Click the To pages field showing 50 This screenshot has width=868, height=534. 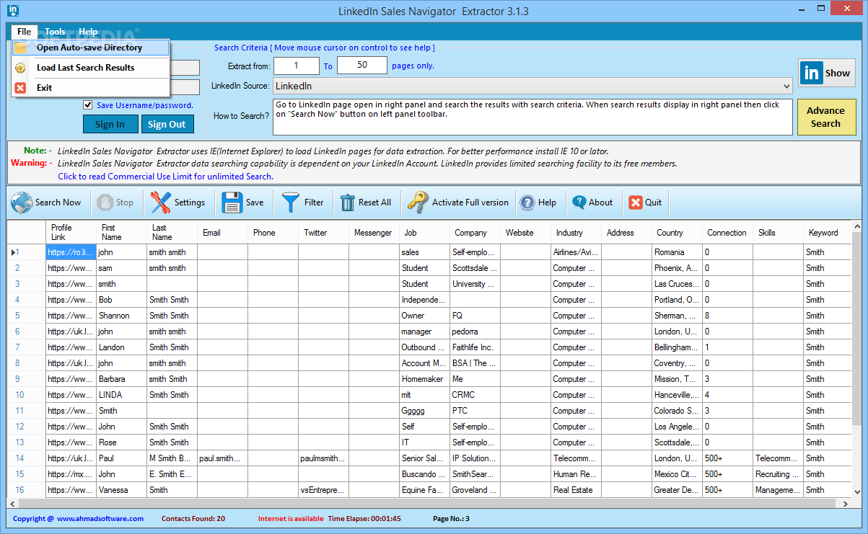362,66
